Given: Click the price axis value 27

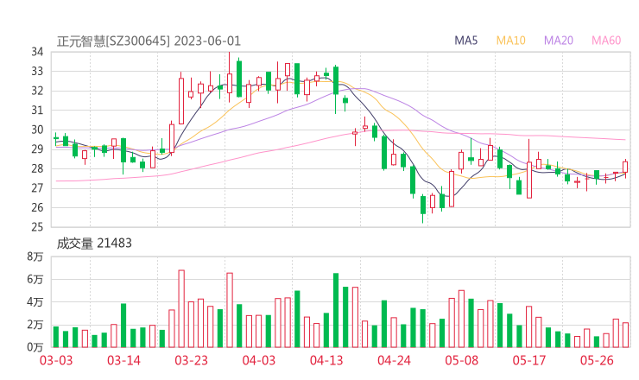Looking at the screenshot, I should 37,188.
